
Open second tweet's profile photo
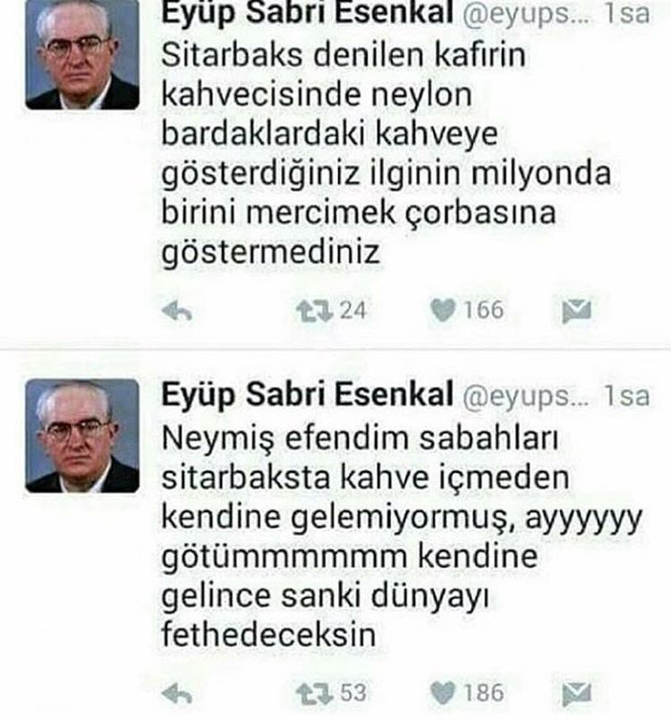[x=82, y=436]
